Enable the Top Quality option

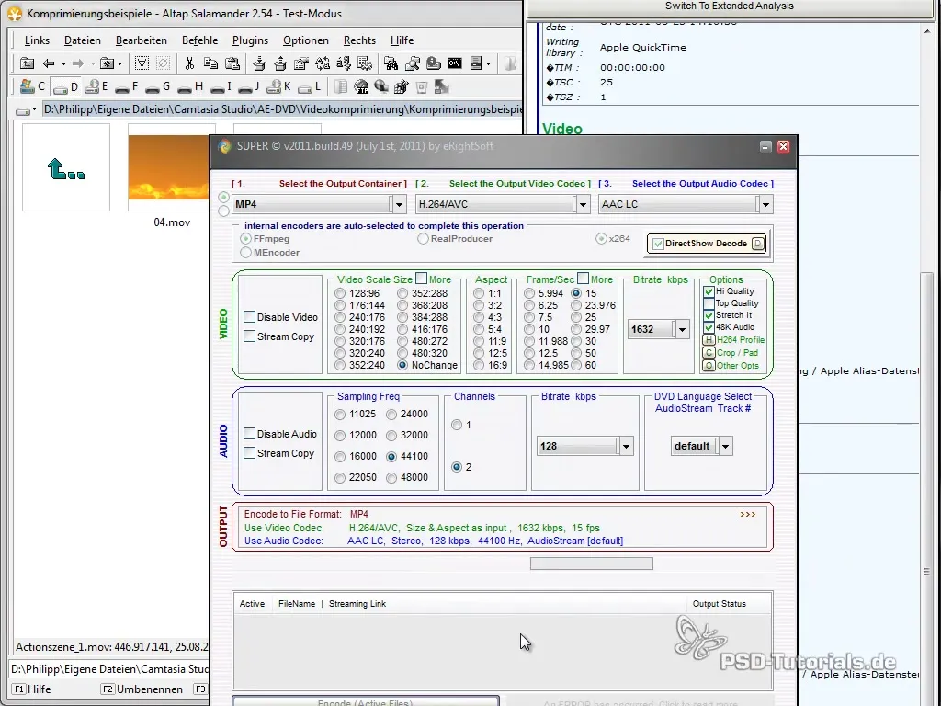point(709,303)
